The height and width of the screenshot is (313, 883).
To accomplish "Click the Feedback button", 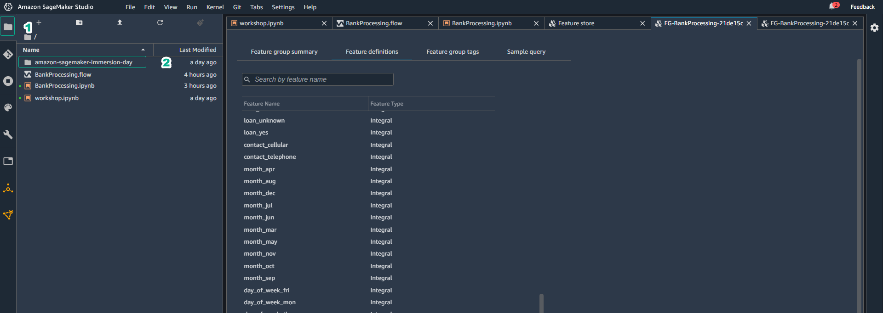I will point(862,7).
